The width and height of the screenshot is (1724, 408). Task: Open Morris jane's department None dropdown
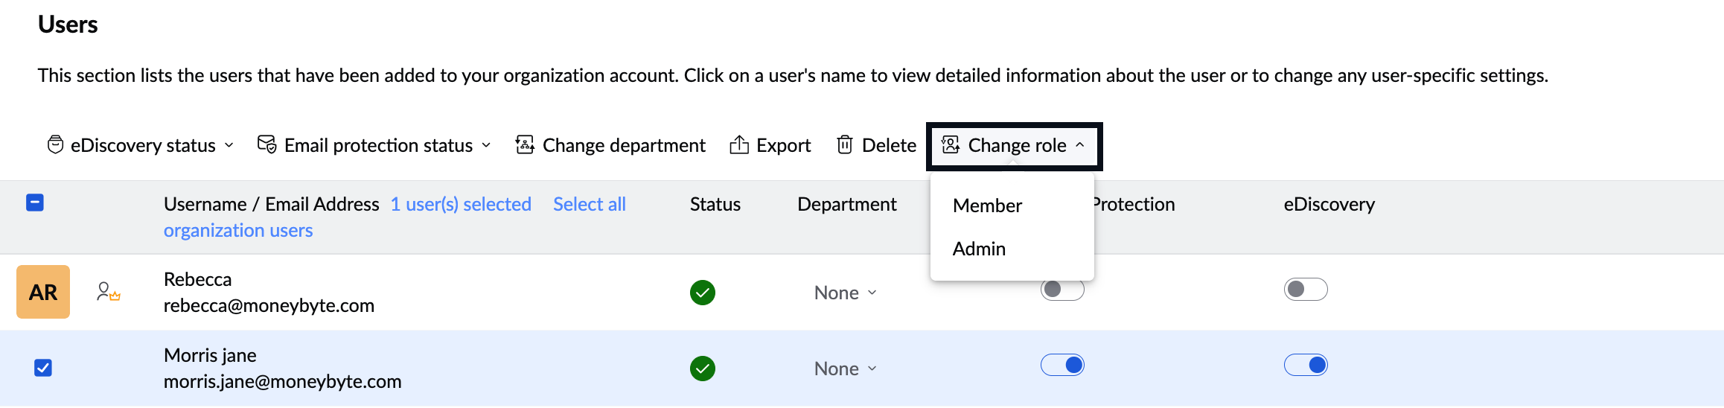845,369
